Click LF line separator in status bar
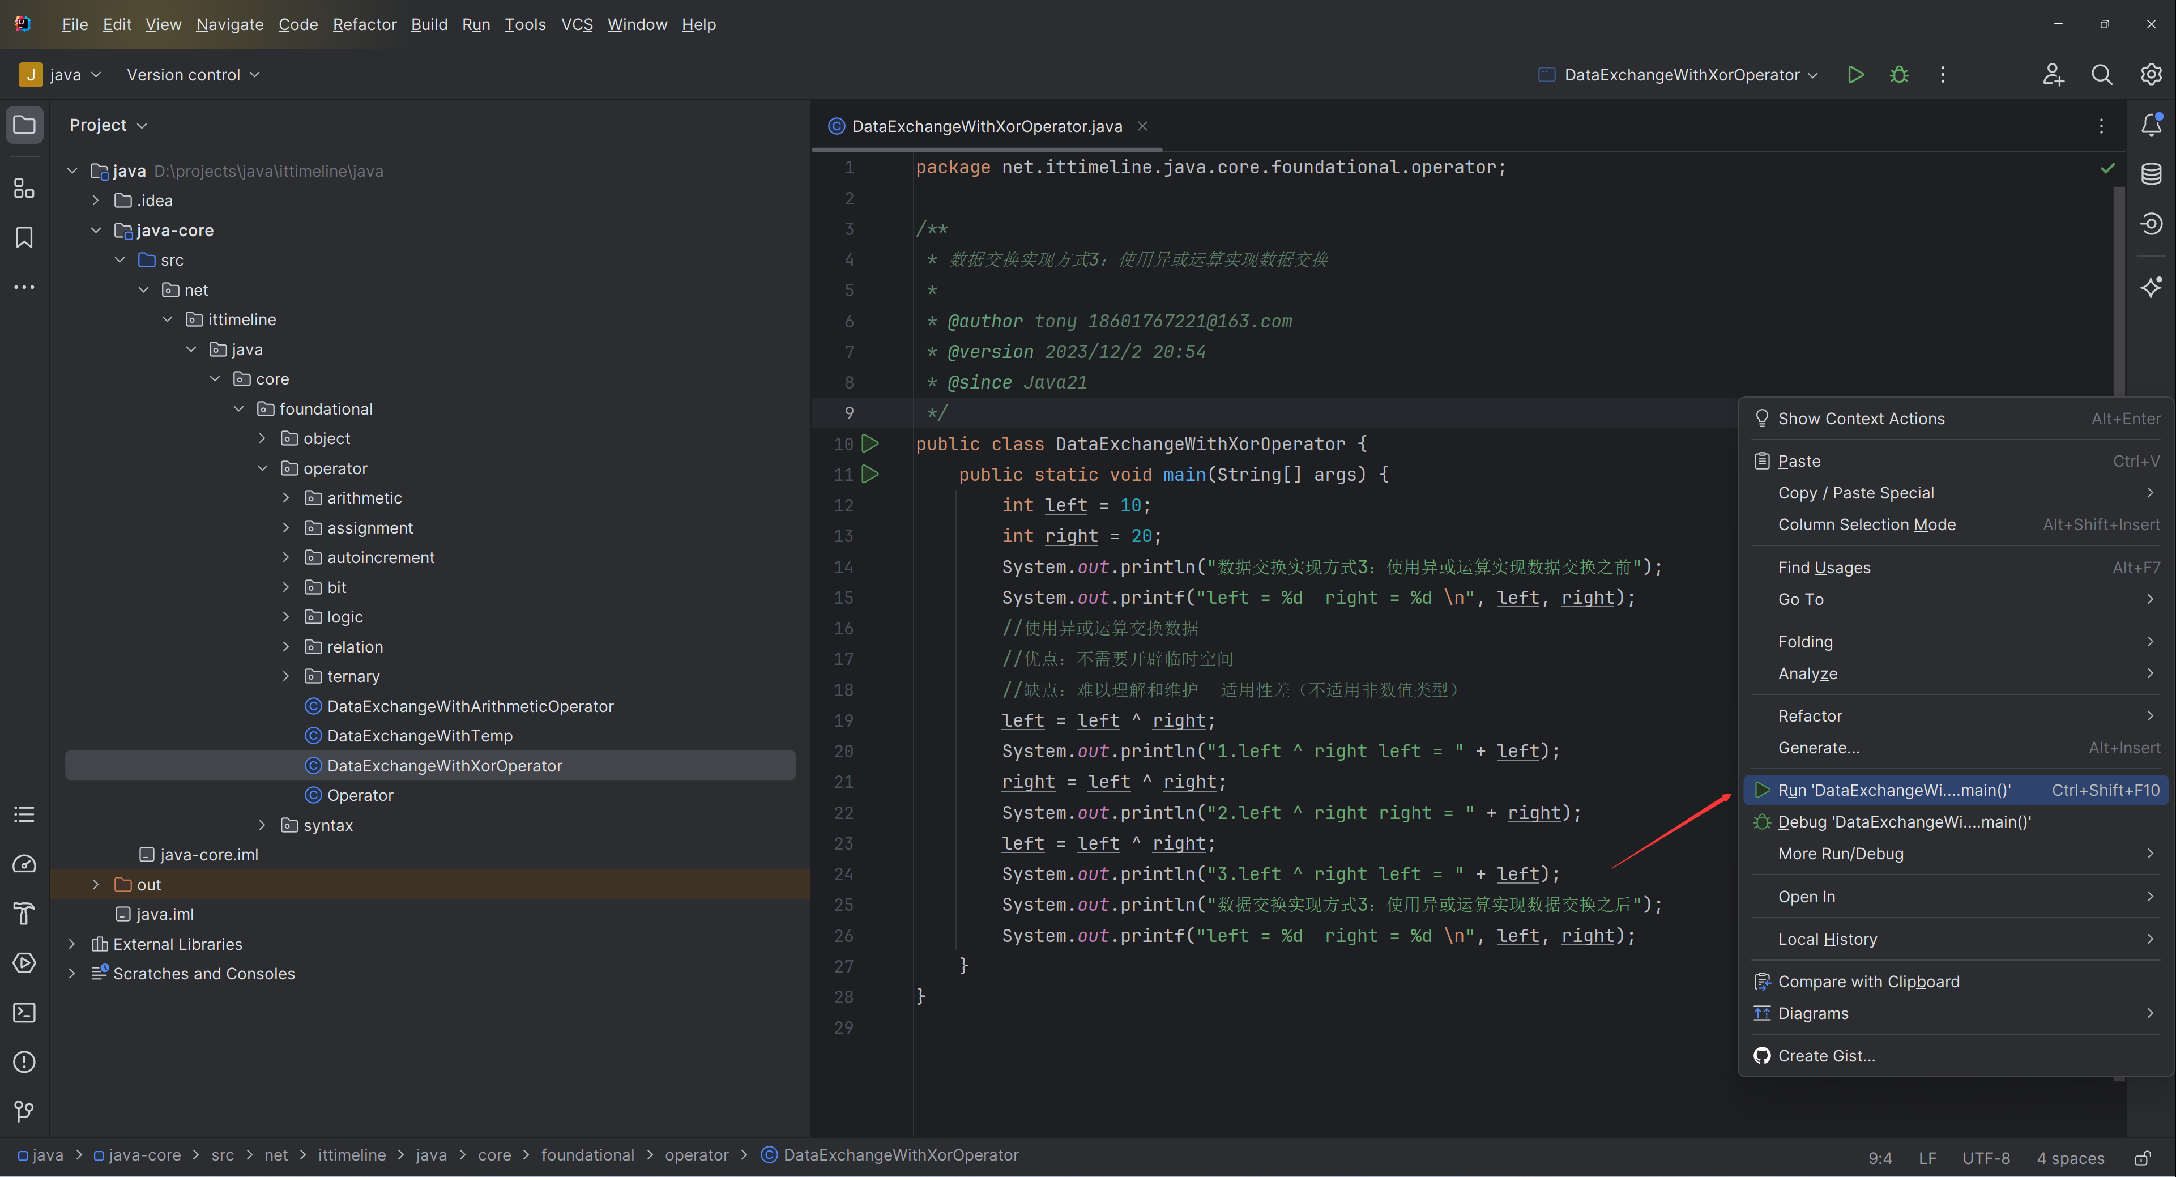This screenshot has width=2176, height=1177. tap(1927, 1158)
